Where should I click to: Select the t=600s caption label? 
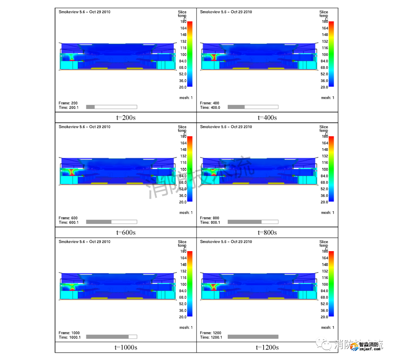126,232
